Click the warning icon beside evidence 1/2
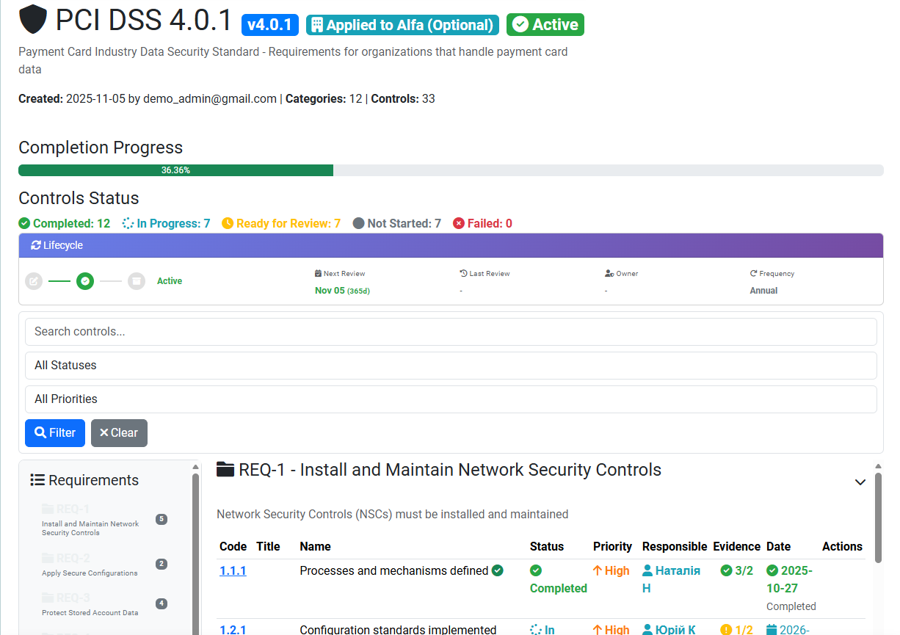Viewport: 900px width, 635px height. tap(726, 629)
